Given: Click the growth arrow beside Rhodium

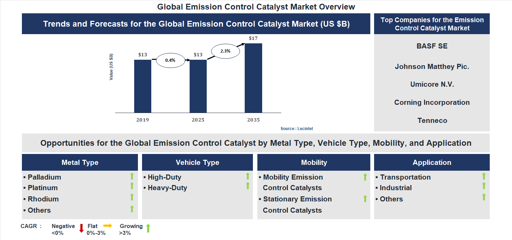Looking at the screenshot, I should [132, 198].
